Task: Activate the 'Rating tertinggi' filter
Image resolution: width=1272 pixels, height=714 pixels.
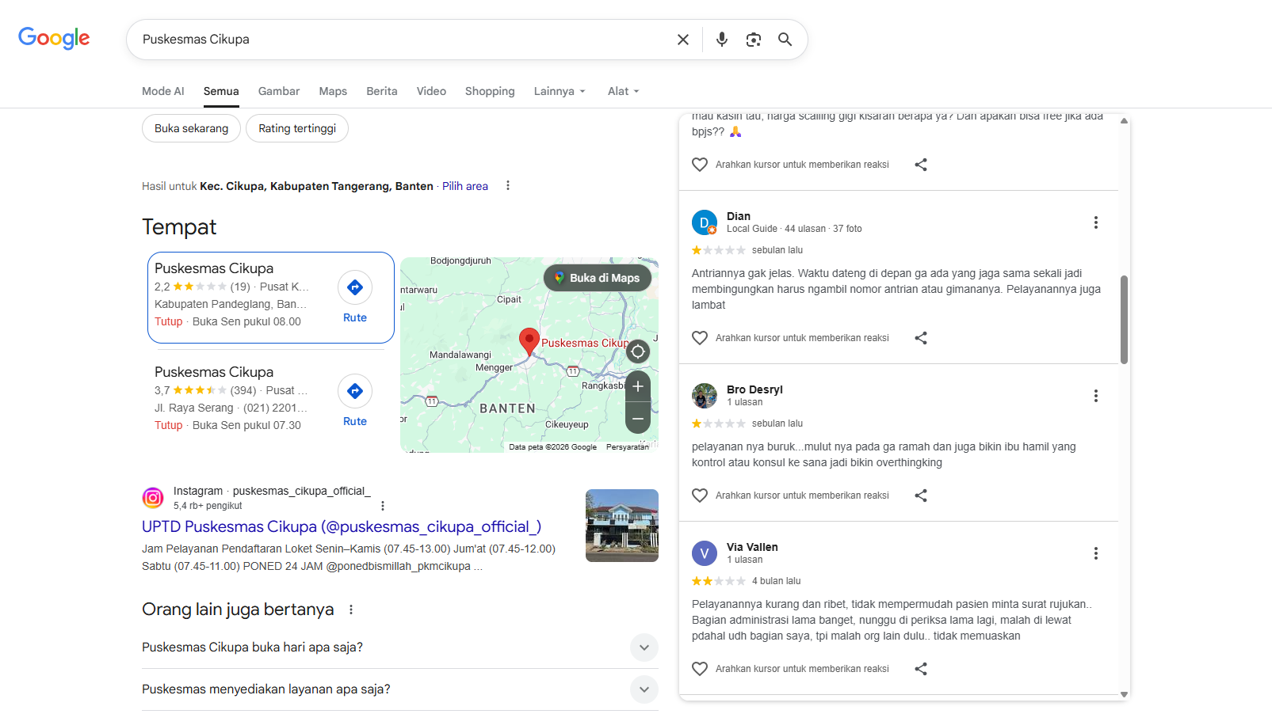Action: (296, 127)
